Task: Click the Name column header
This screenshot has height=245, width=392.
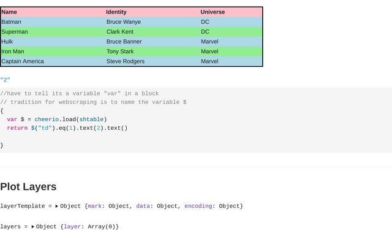Action: click(x=9, y=12)
